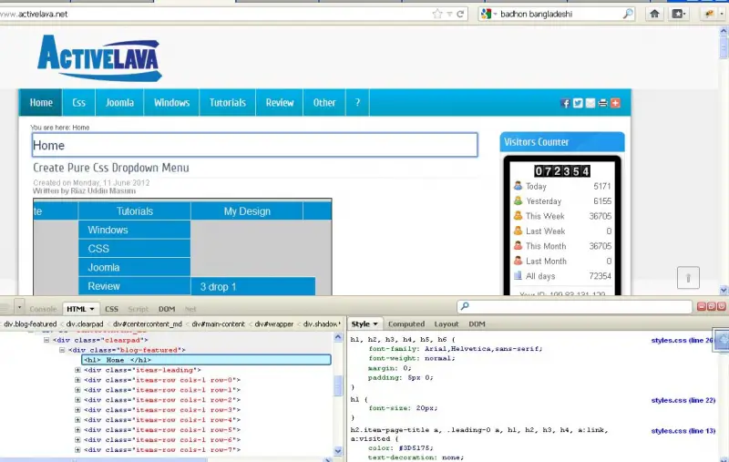This screenshot has height=462, width=729.
Task: Collapse the div class blog-featured node
Action: tap(62, 350)
